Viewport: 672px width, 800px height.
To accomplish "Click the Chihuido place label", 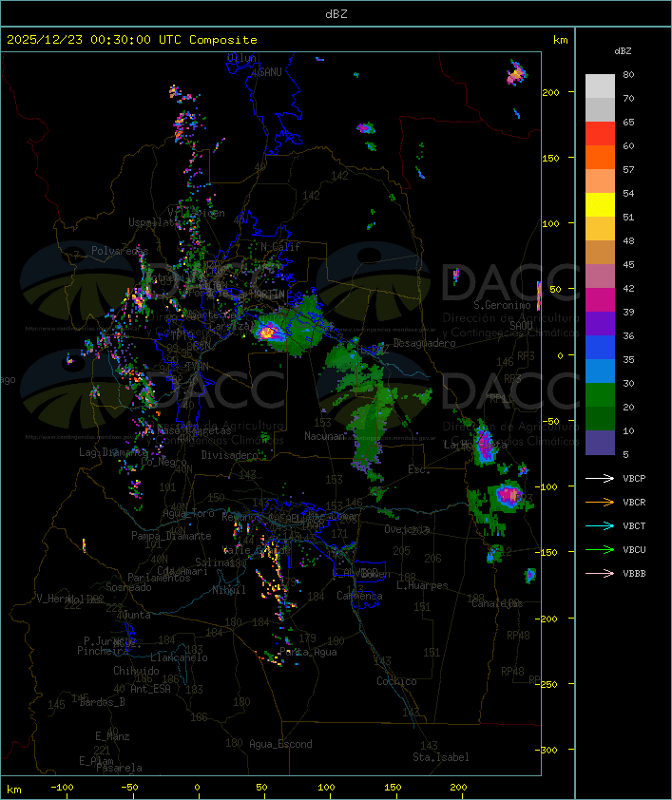I will tap(136, 671).
